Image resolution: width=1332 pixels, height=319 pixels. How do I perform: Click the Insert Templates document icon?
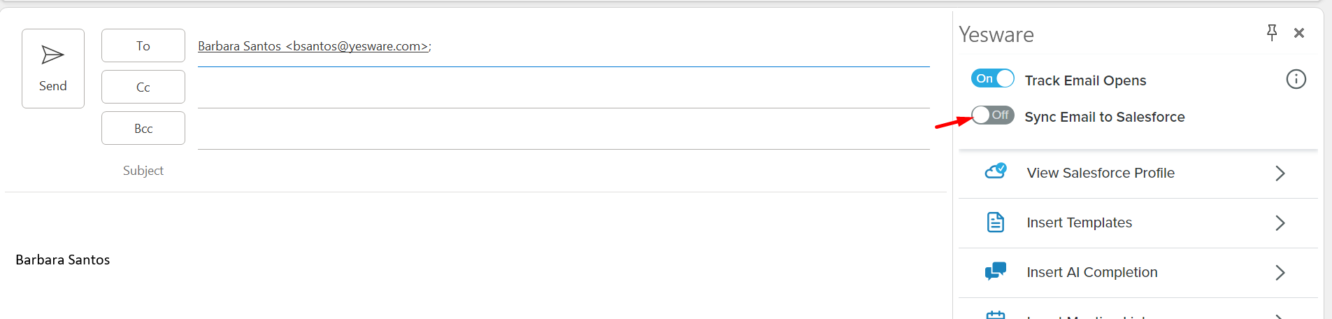(x=995, y=222)
